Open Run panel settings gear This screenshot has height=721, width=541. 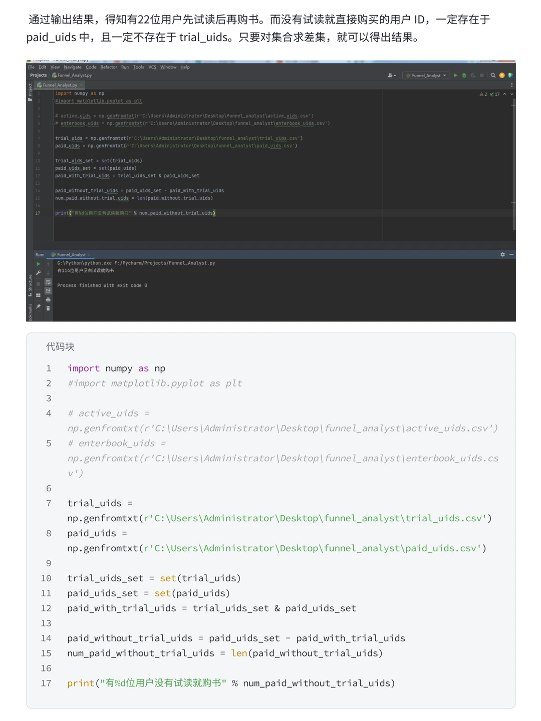(502, 254)
